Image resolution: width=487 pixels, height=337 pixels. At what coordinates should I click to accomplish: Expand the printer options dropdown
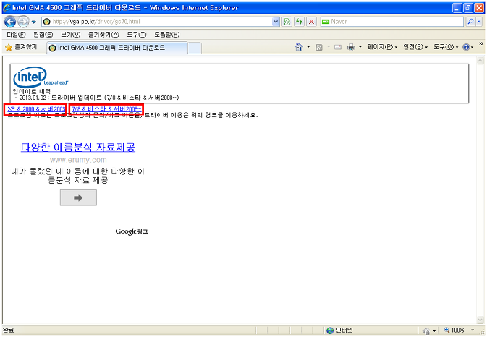pyautogui.click(x=360, y=47)
